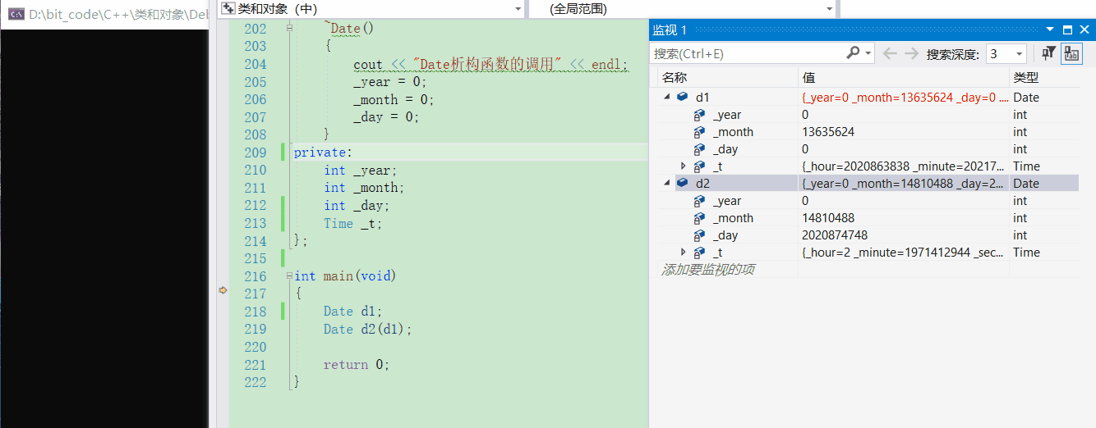This screenshot has height=428, width=1096.
Task: Click the 监视 1 panel title
Action: point(670,30)
